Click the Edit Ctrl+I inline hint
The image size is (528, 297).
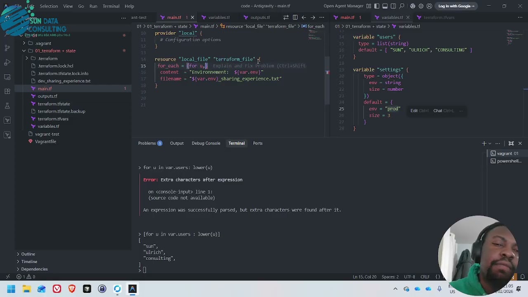(x=420, y=111)
